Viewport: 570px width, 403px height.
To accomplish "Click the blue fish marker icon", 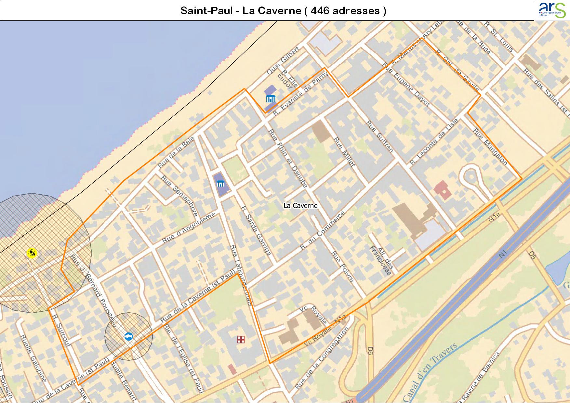I will point(129,336).
